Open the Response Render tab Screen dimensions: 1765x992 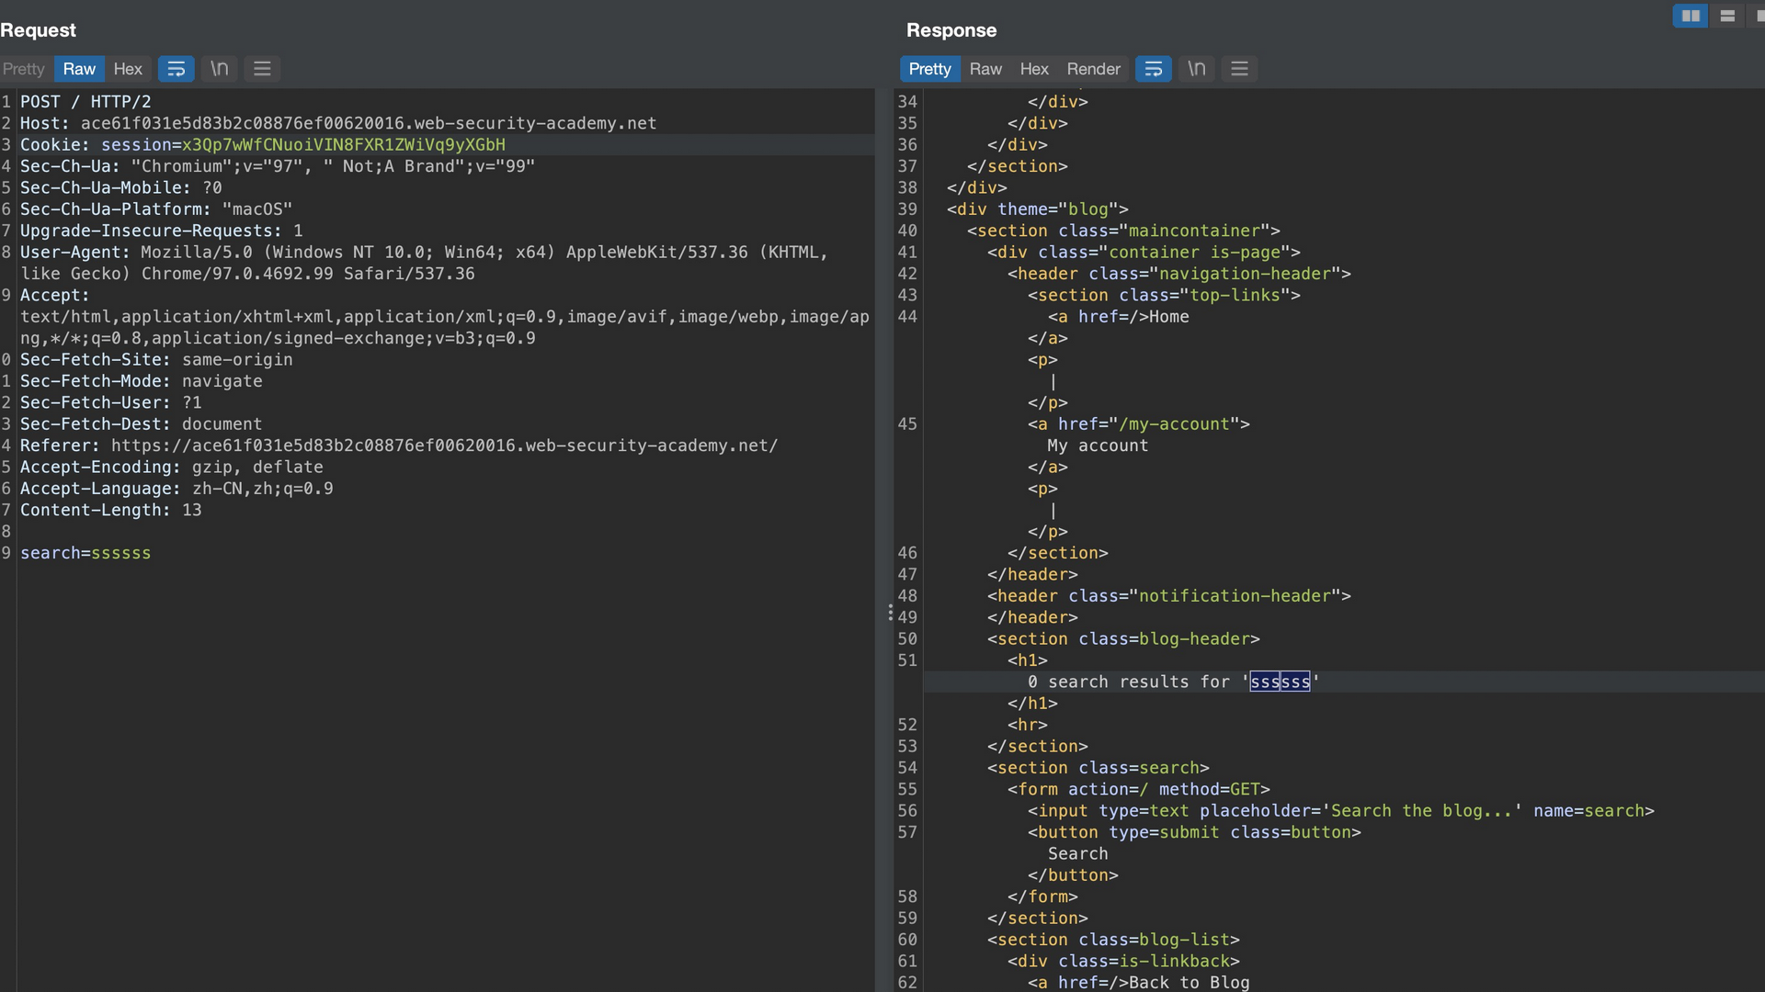pyautogui.click(x=1093, y=69)
